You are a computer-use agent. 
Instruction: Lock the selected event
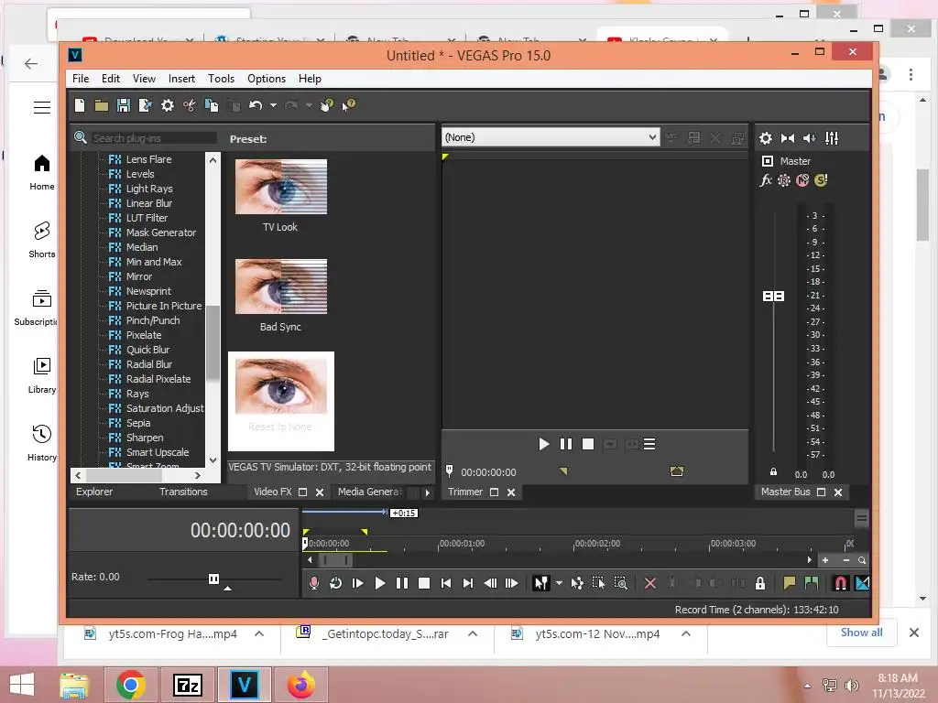[760, 583]
